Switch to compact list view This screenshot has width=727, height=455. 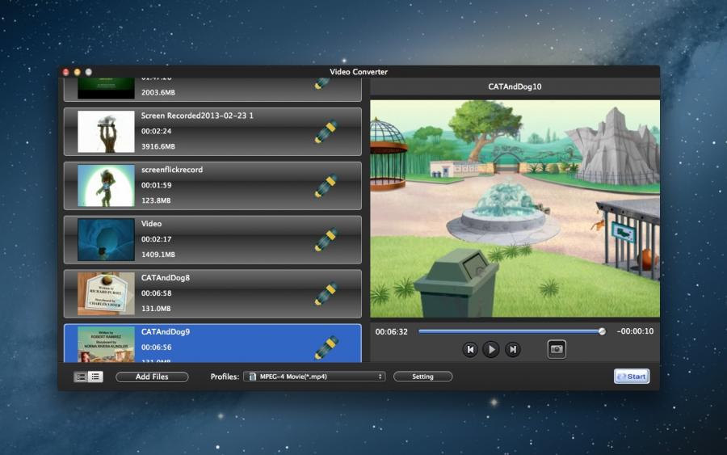[95, 377]
